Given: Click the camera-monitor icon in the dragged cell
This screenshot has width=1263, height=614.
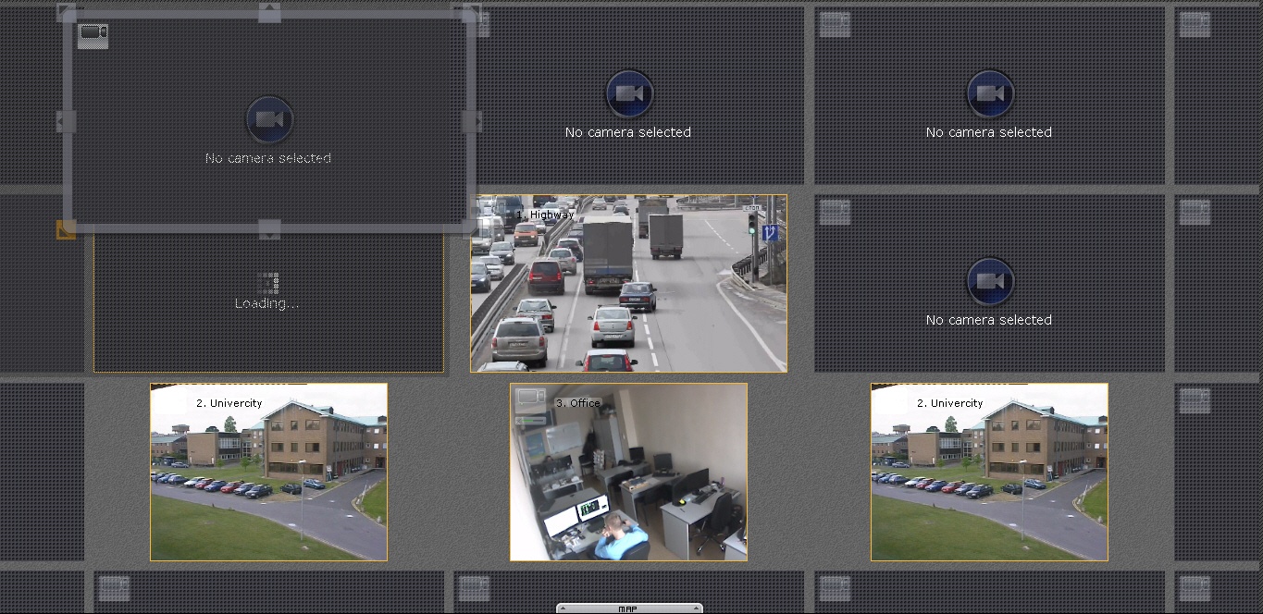Looking at the screenshot, I should 93,35.
